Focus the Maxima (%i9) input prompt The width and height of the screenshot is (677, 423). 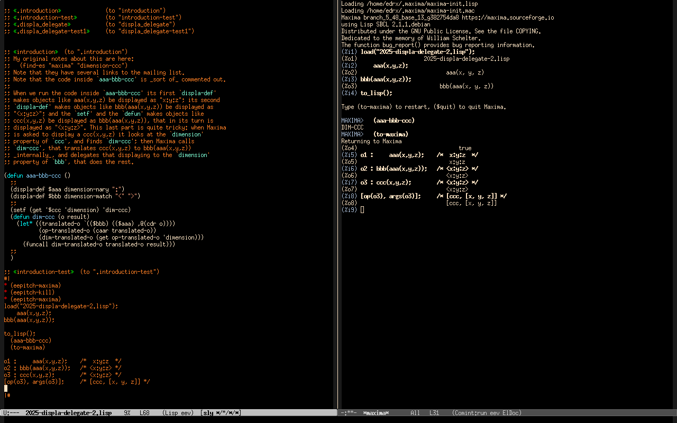[362, 210]
